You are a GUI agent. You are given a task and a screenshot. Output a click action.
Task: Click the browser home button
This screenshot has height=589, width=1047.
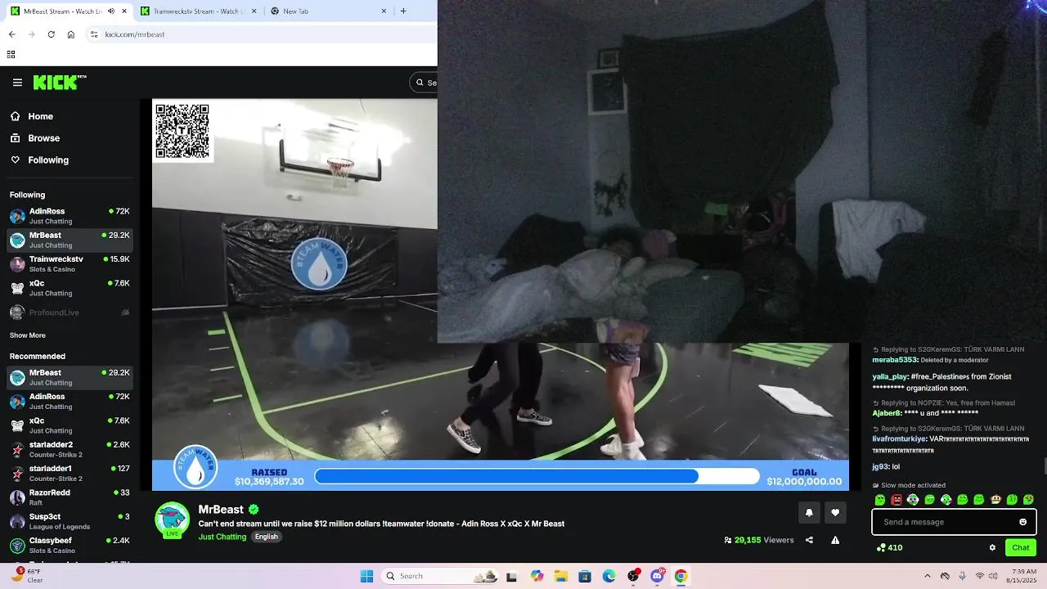point(71,34)
